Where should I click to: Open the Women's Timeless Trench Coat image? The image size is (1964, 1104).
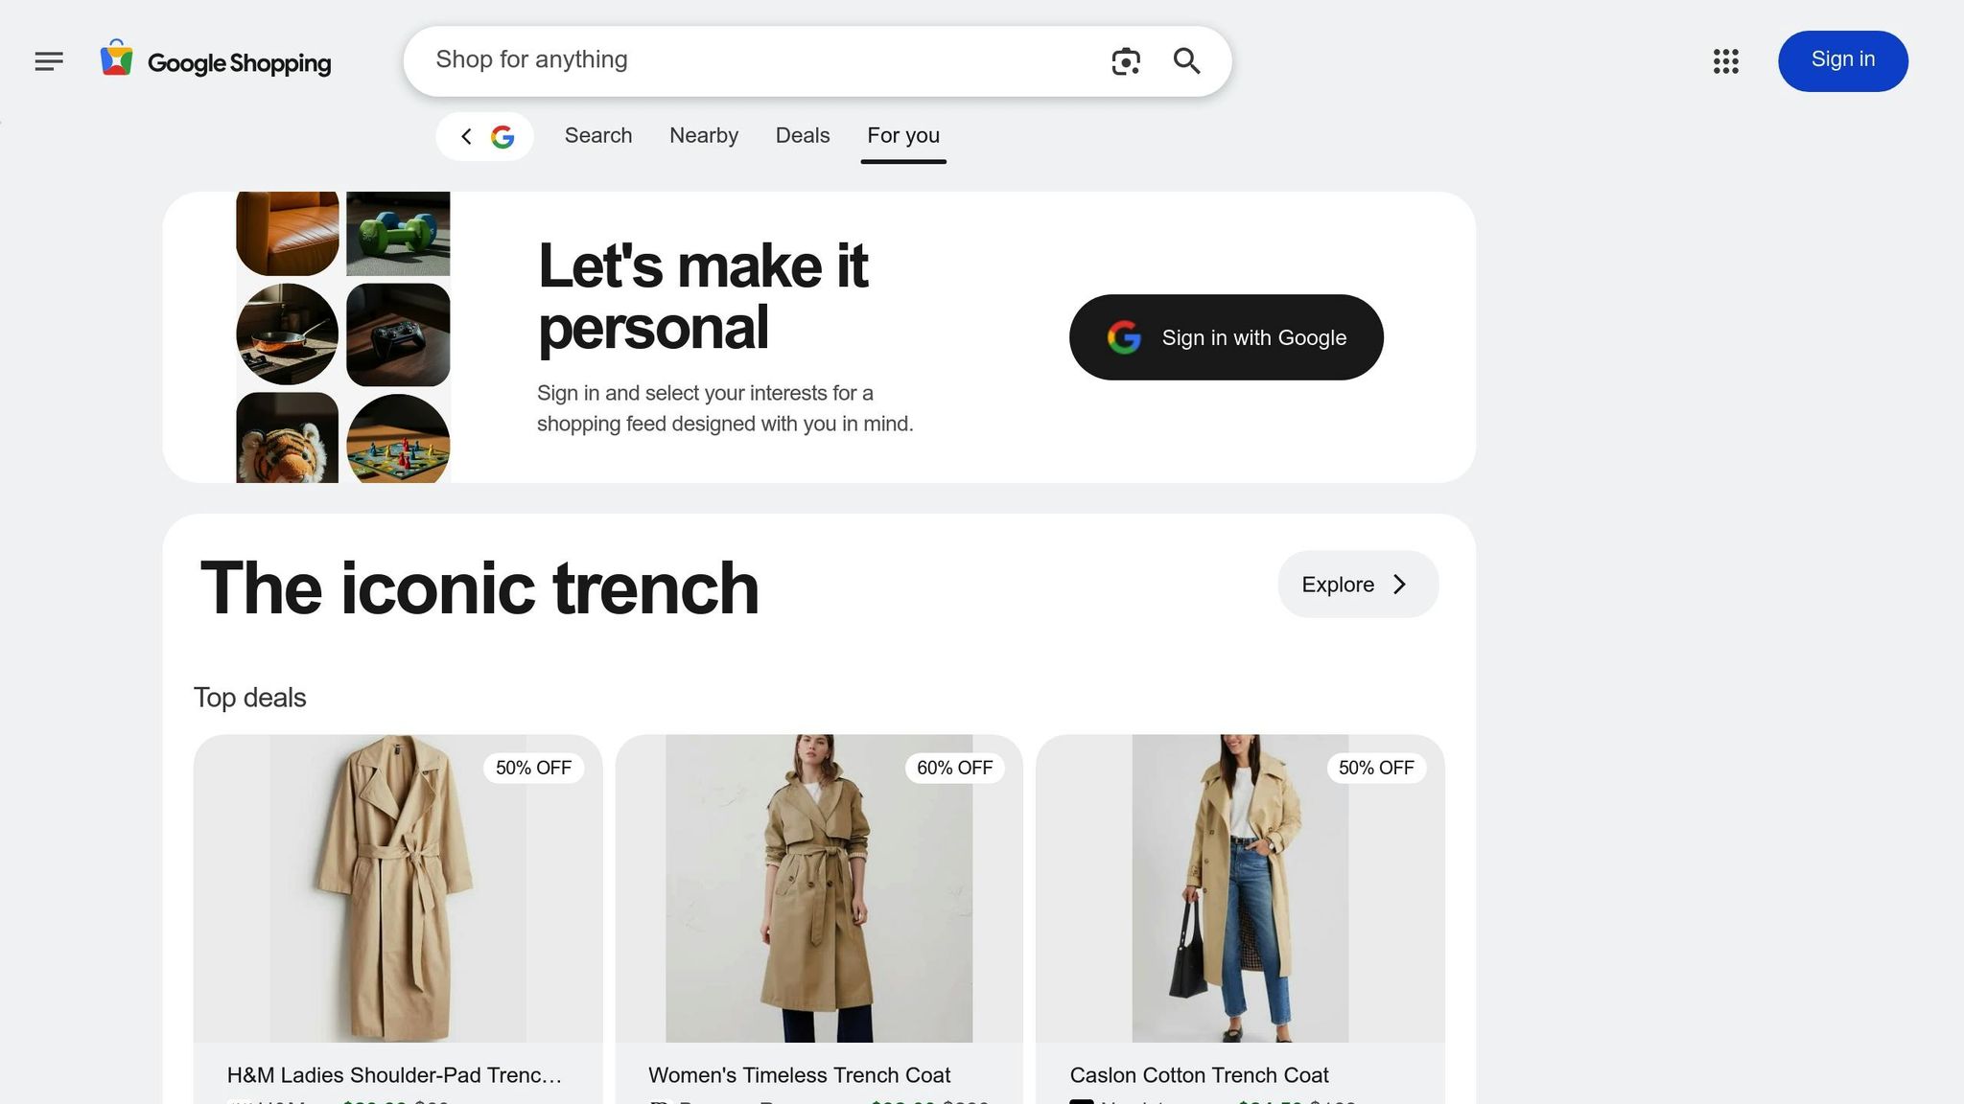(819, 888)
